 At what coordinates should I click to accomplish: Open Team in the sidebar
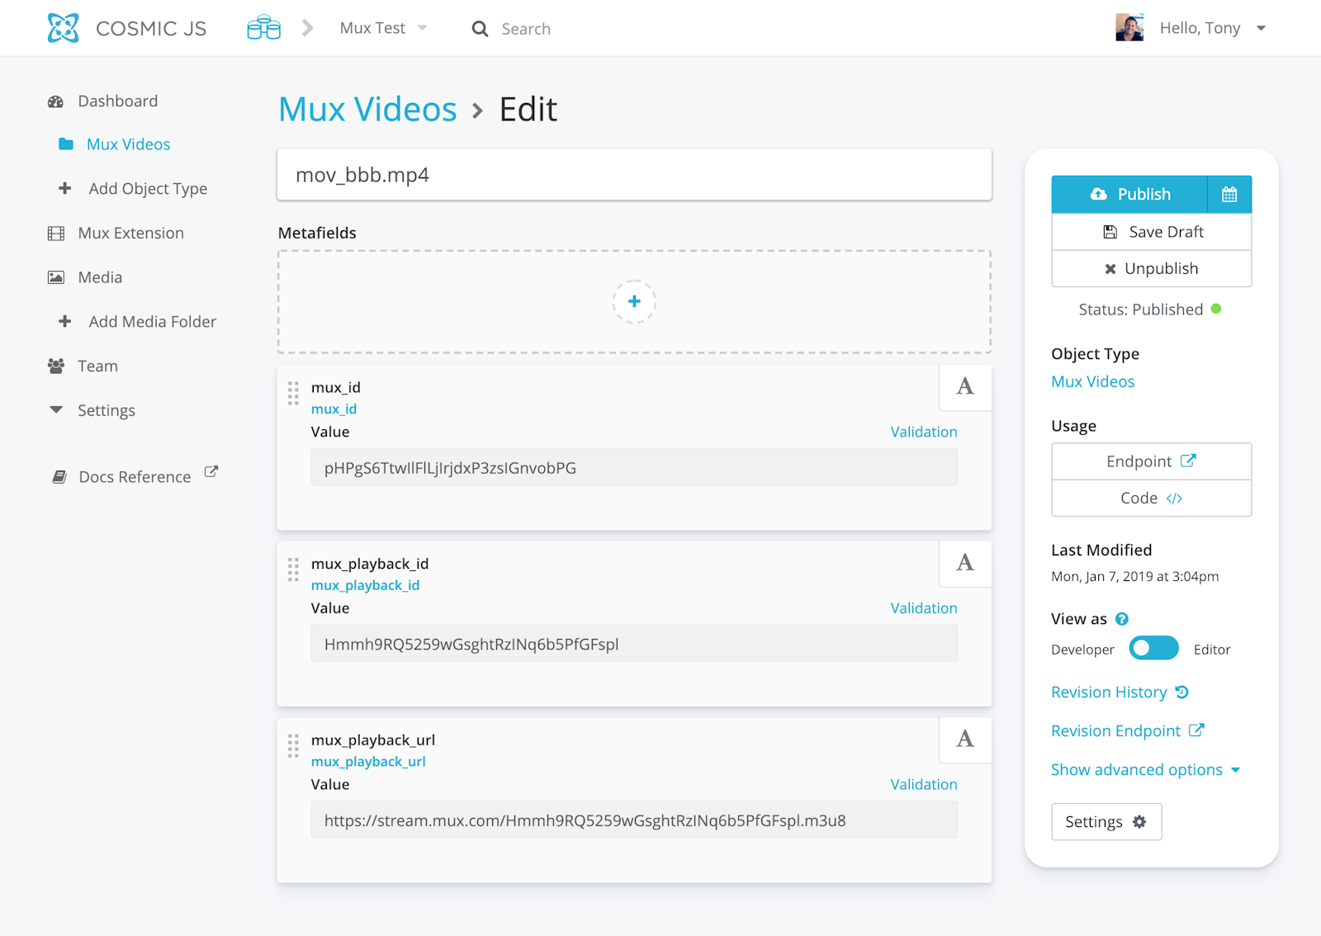point(97,366)
